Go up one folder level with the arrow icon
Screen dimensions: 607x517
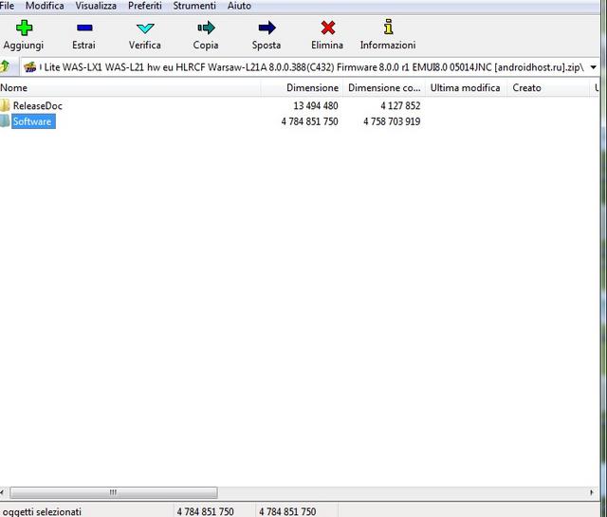(x=5, y=66)
